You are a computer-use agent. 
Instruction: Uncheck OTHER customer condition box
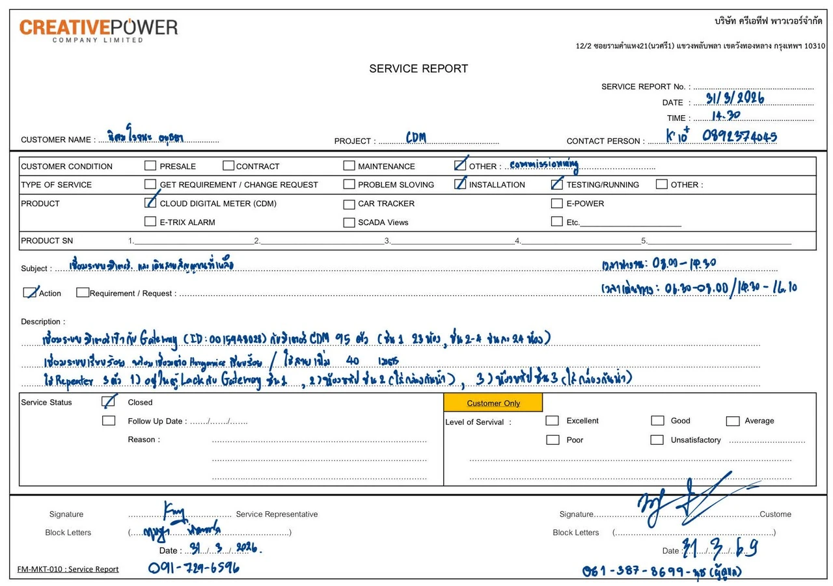[460, 165]
